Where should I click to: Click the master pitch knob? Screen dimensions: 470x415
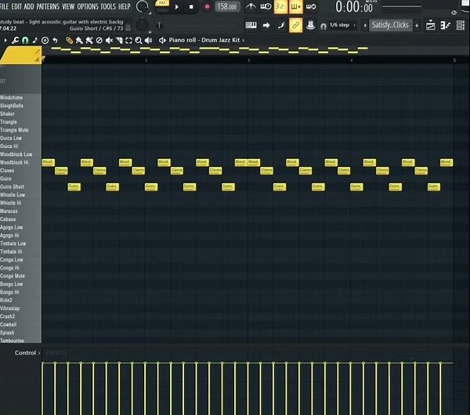(x=142, y=25)
